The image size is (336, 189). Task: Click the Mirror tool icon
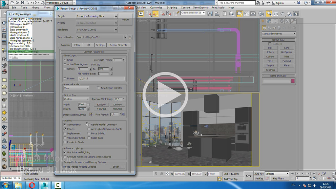click(x=210, y=14)
